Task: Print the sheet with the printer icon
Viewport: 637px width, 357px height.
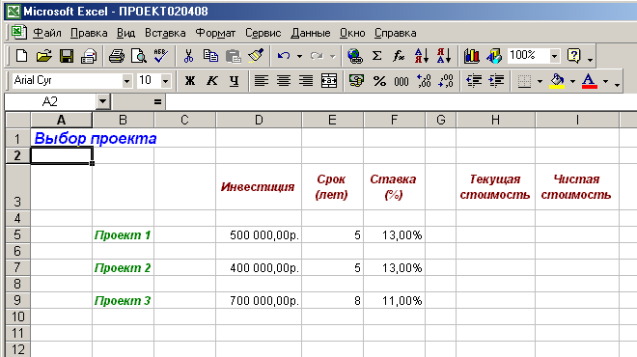Action: [89, 56]
